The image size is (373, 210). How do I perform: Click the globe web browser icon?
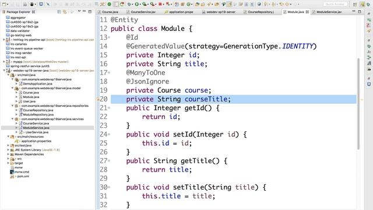tap(259, 4)
